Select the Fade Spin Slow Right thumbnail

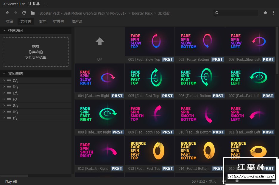[99, 78]
